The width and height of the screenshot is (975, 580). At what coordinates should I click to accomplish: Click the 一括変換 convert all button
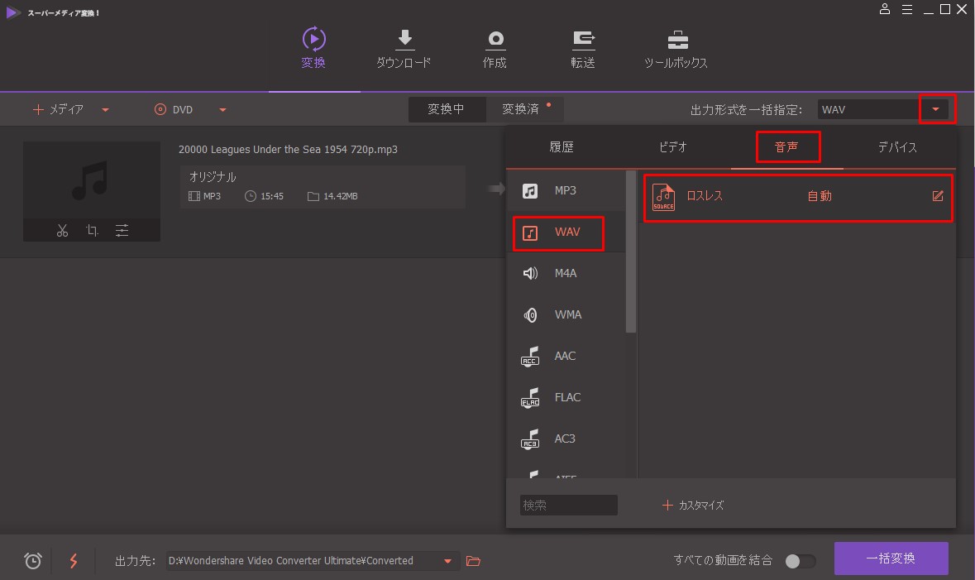tap(891, 558)
